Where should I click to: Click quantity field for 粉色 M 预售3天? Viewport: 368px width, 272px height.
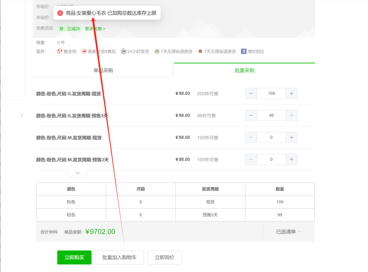click(271, 160)
